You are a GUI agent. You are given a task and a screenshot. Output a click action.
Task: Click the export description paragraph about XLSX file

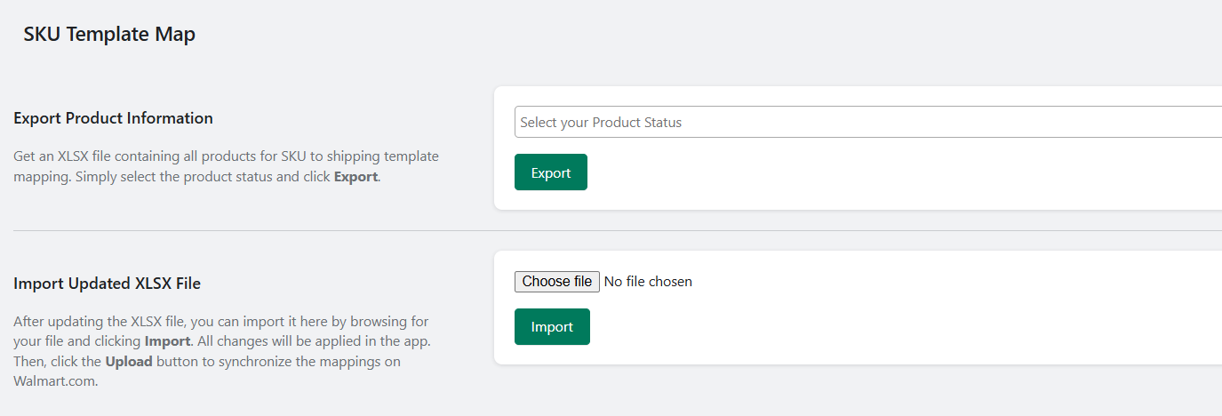(x=227, y=166)
